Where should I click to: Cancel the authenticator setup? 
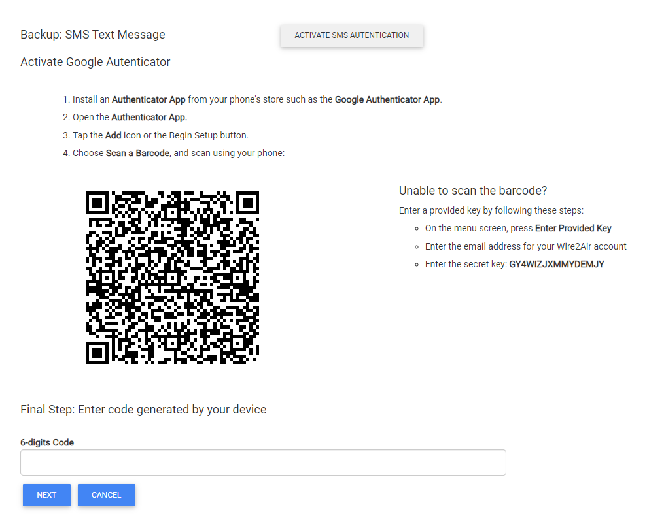107,495
